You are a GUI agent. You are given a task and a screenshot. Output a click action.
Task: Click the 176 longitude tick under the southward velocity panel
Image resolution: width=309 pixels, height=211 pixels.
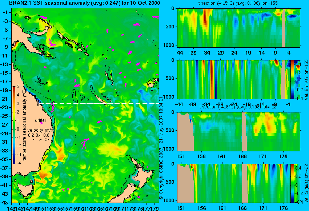point(284,208)
